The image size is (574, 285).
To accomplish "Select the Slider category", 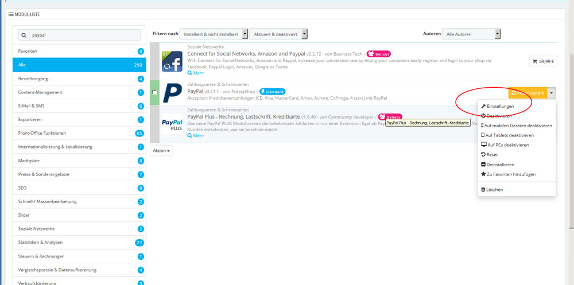I will [79, 215].
